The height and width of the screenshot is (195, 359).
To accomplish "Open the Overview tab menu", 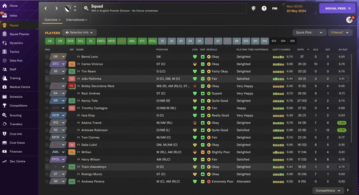I will (52, 20).
